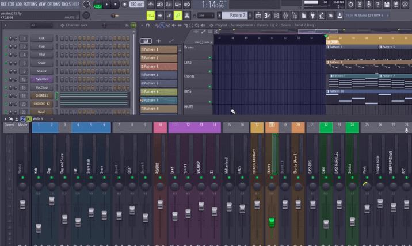This screenshot has height=246, width=412.
Task: Click the VocChop channel button
Action: pos(42,87)
